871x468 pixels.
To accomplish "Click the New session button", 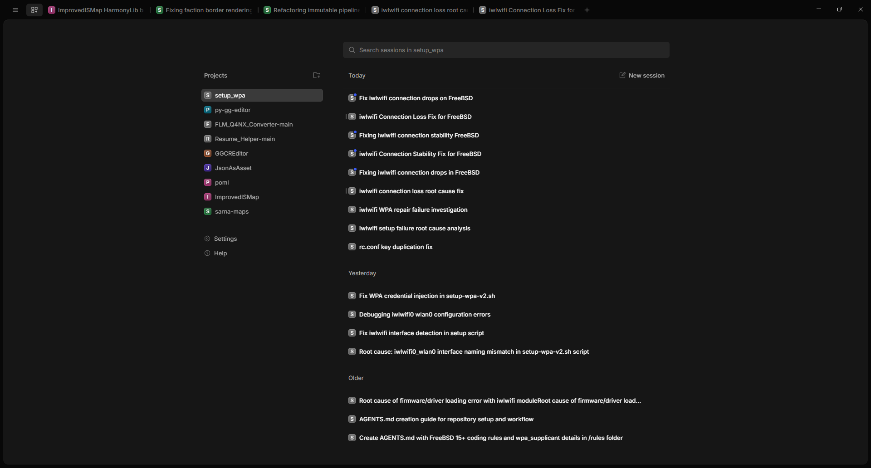I will (x=642, y=75).
